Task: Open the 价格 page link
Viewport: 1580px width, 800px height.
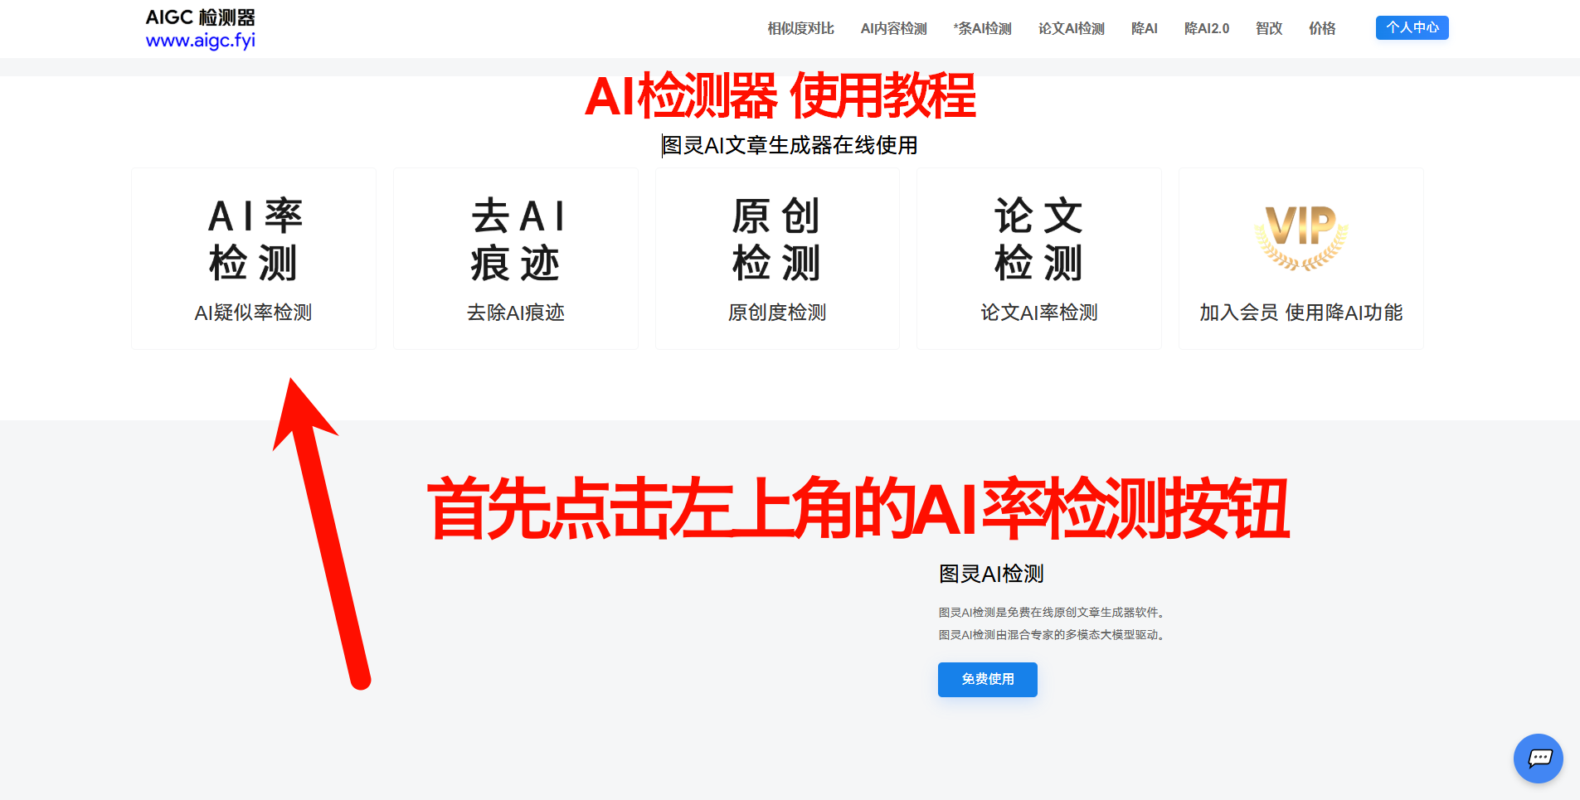Action: (1322, 27)
